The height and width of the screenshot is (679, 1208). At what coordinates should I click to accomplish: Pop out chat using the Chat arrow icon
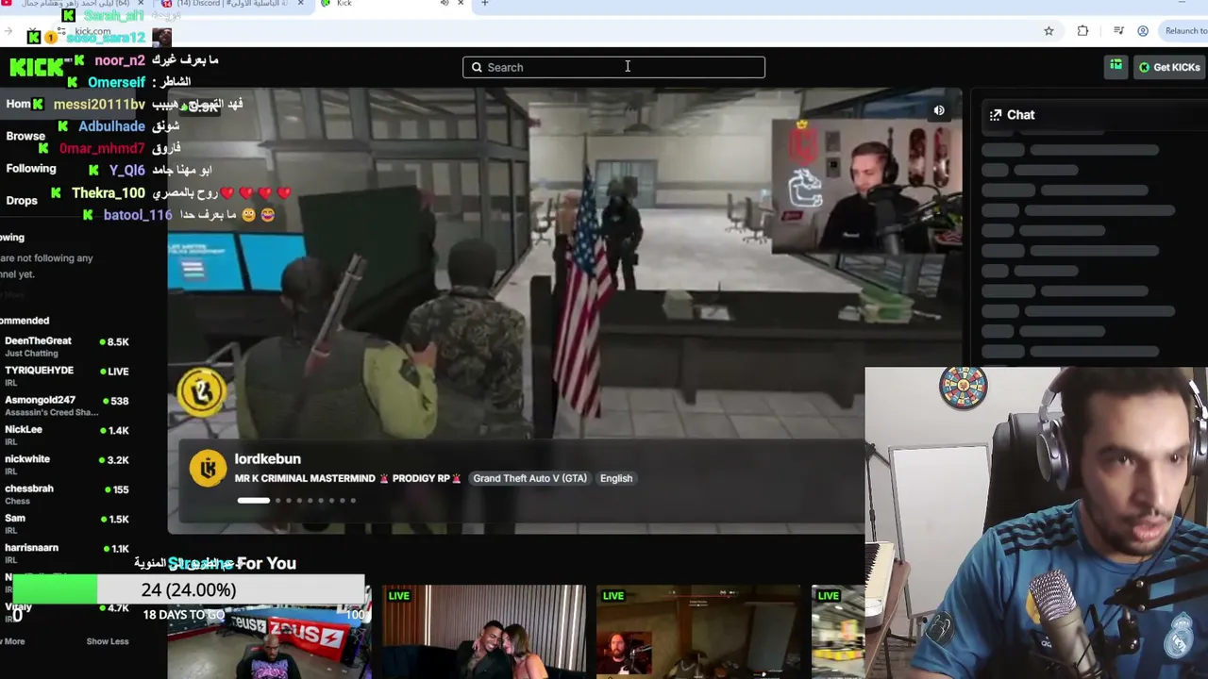click(996, 115)
